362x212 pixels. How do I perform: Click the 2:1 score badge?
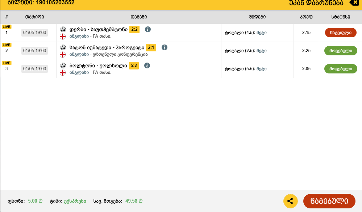tap(151, 47)
